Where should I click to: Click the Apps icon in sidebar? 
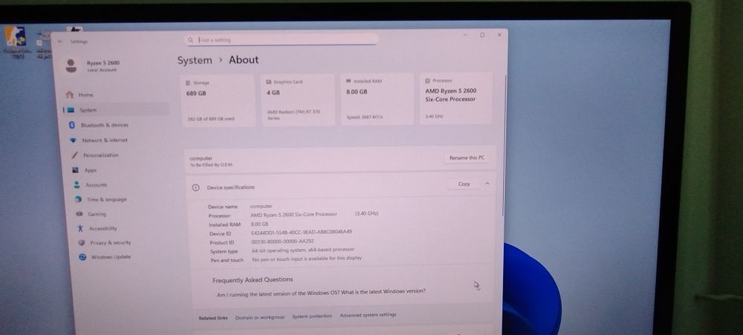click(x=75, y=169)
